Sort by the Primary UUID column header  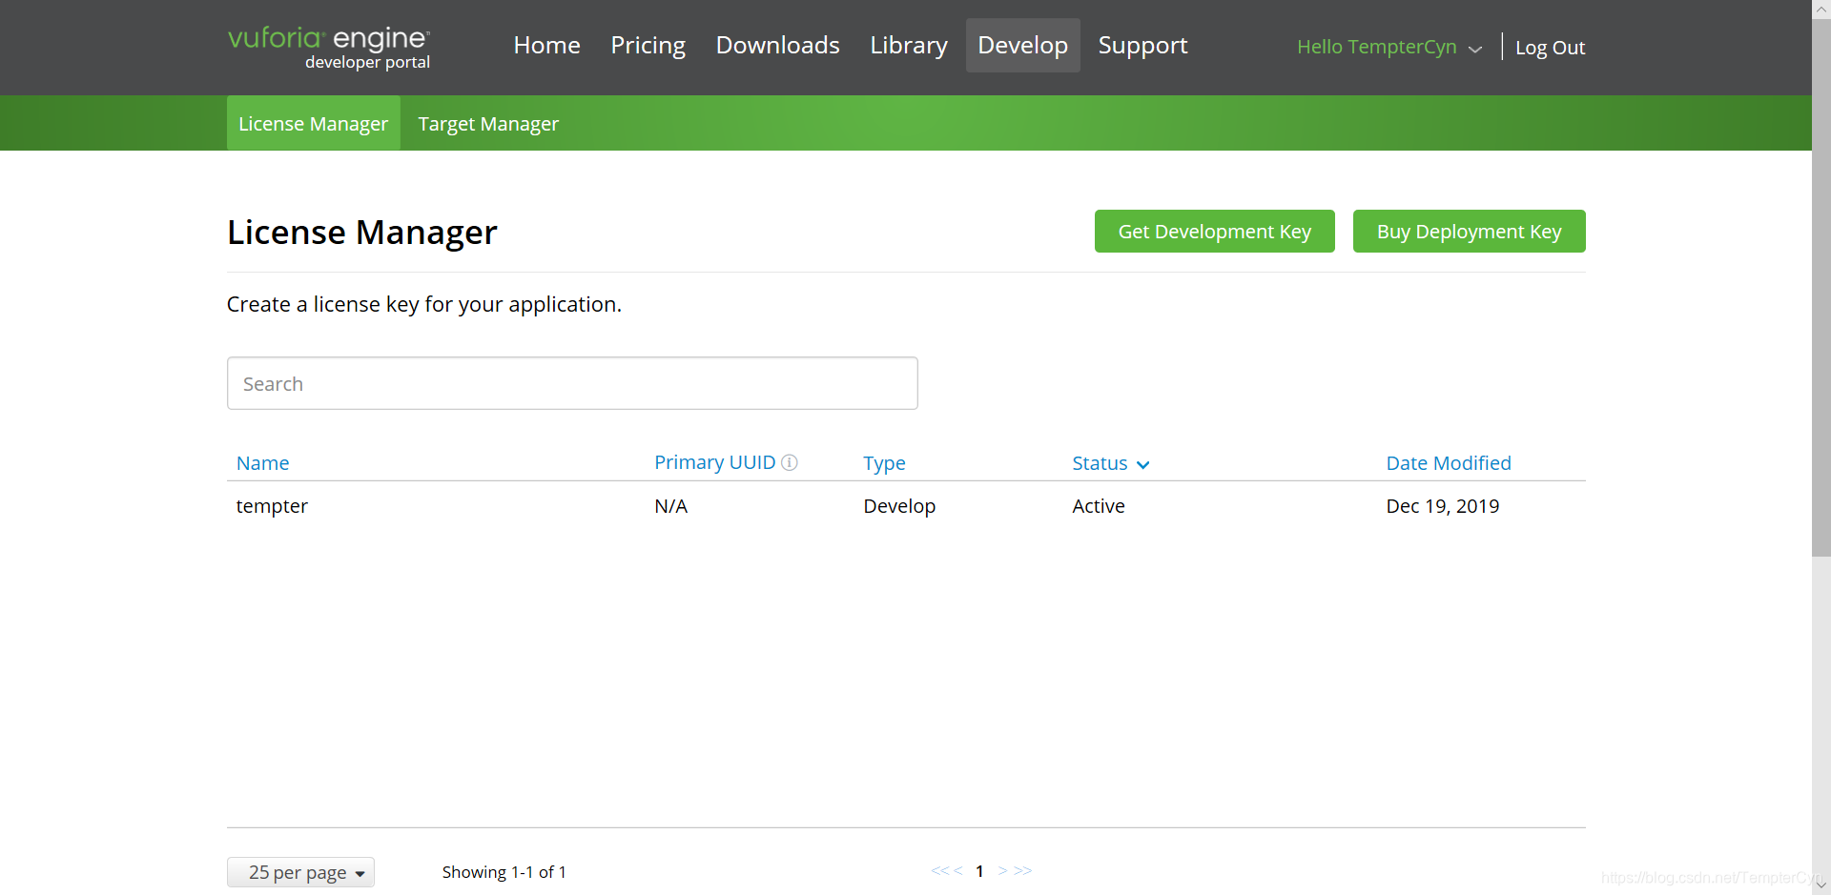714,462
